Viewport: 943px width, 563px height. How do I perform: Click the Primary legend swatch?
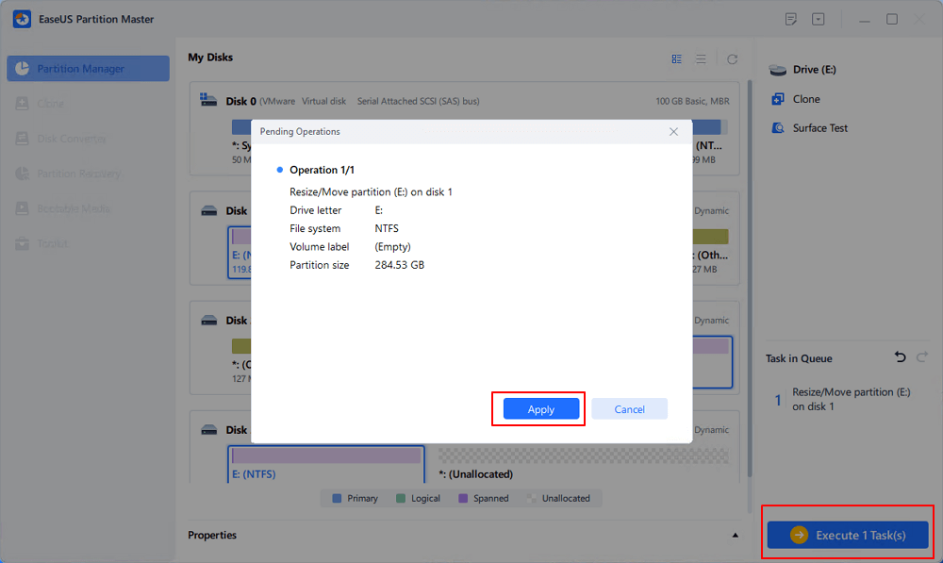pos(337,498)
